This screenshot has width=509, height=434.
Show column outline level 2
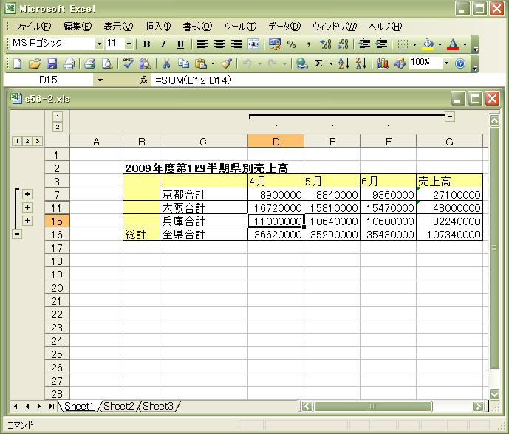coord(58,127)
